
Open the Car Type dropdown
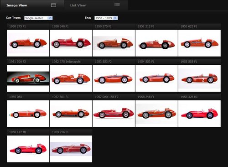coord(38,18)
